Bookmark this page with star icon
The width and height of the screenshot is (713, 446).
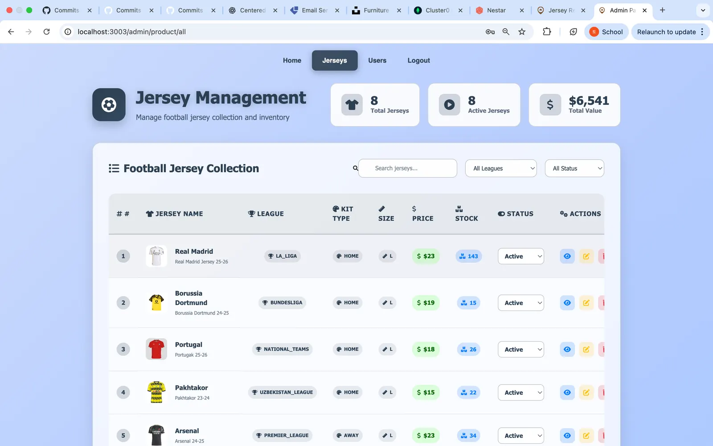tap(522, 32)
